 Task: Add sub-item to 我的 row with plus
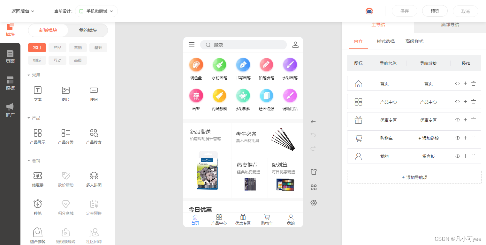click(x=465, y=156)
